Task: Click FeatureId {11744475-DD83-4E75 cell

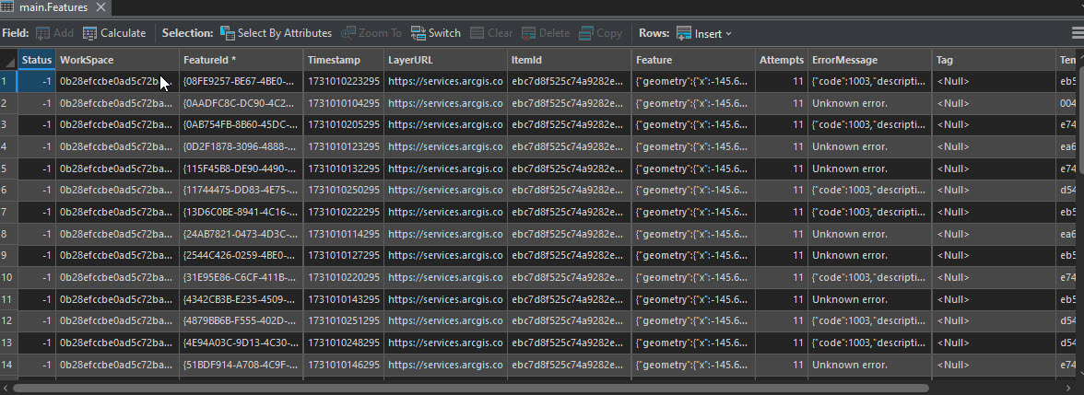Action: click(x=242, y=190)
